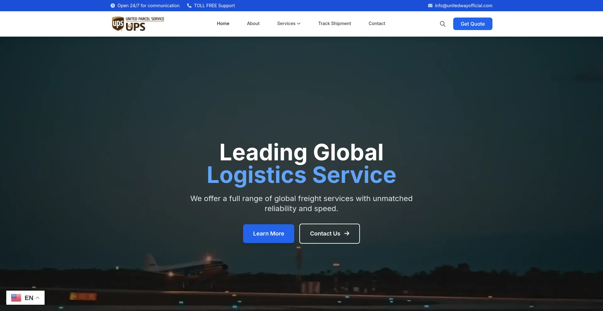Open the Track Shipment page
The image size is (603, 311).
(x=334, y=23)
